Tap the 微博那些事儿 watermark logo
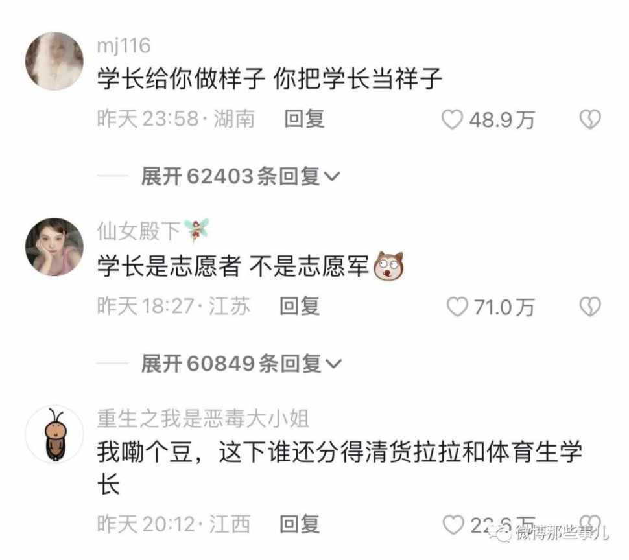629x560 pixels. coord(552,533)
